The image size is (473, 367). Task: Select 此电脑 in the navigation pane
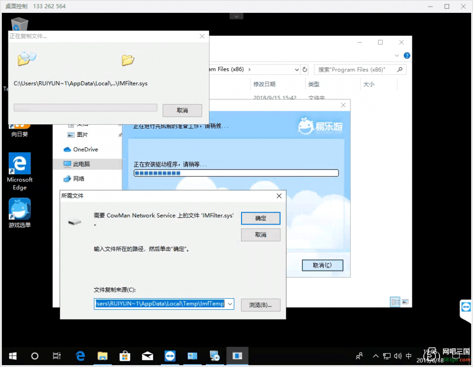click(81, 164)
